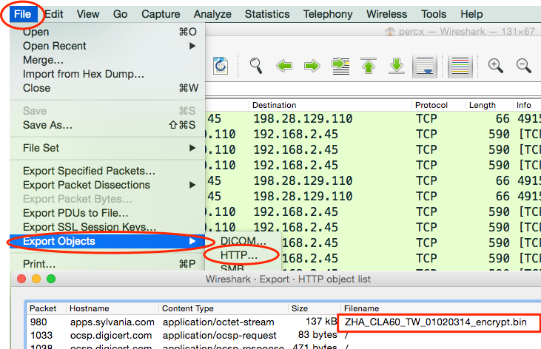Choose HTTP... from Export Objects submenu
The height and width of the screenshot is (349, 541).
240,255
